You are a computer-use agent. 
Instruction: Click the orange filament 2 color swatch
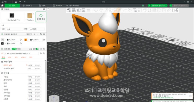point(26,40)
